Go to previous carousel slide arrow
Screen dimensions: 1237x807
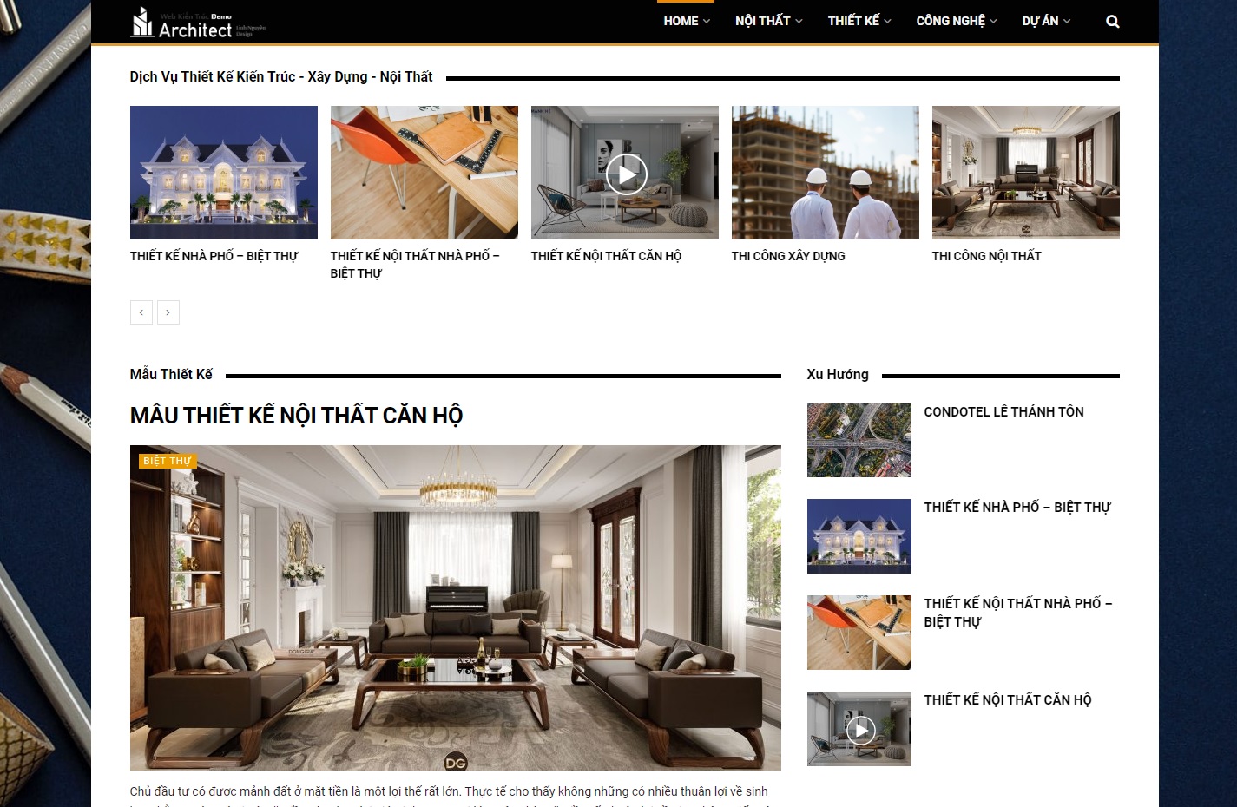pyautogui.click(x=141, y=312)
